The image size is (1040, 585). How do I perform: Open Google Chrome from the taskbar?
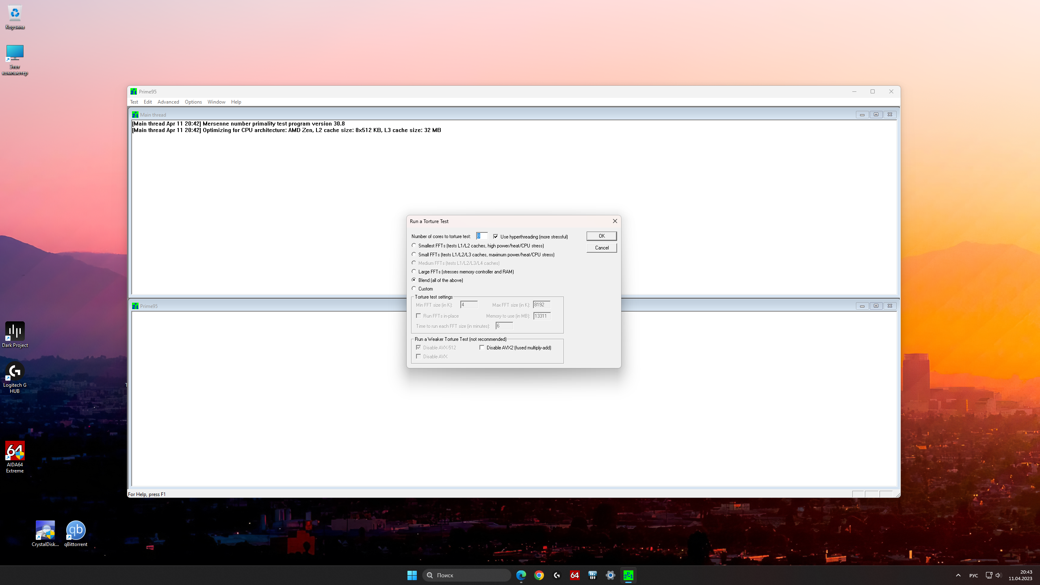pos(539,575)
